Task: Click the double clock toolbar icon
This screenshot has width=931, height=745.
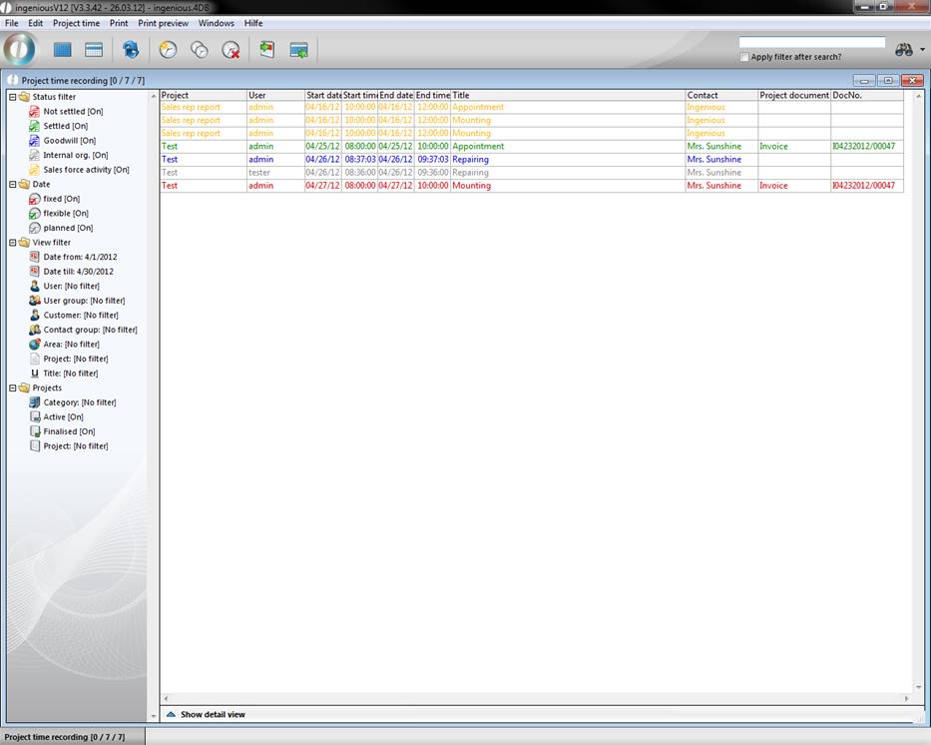Action: (200, 49)
